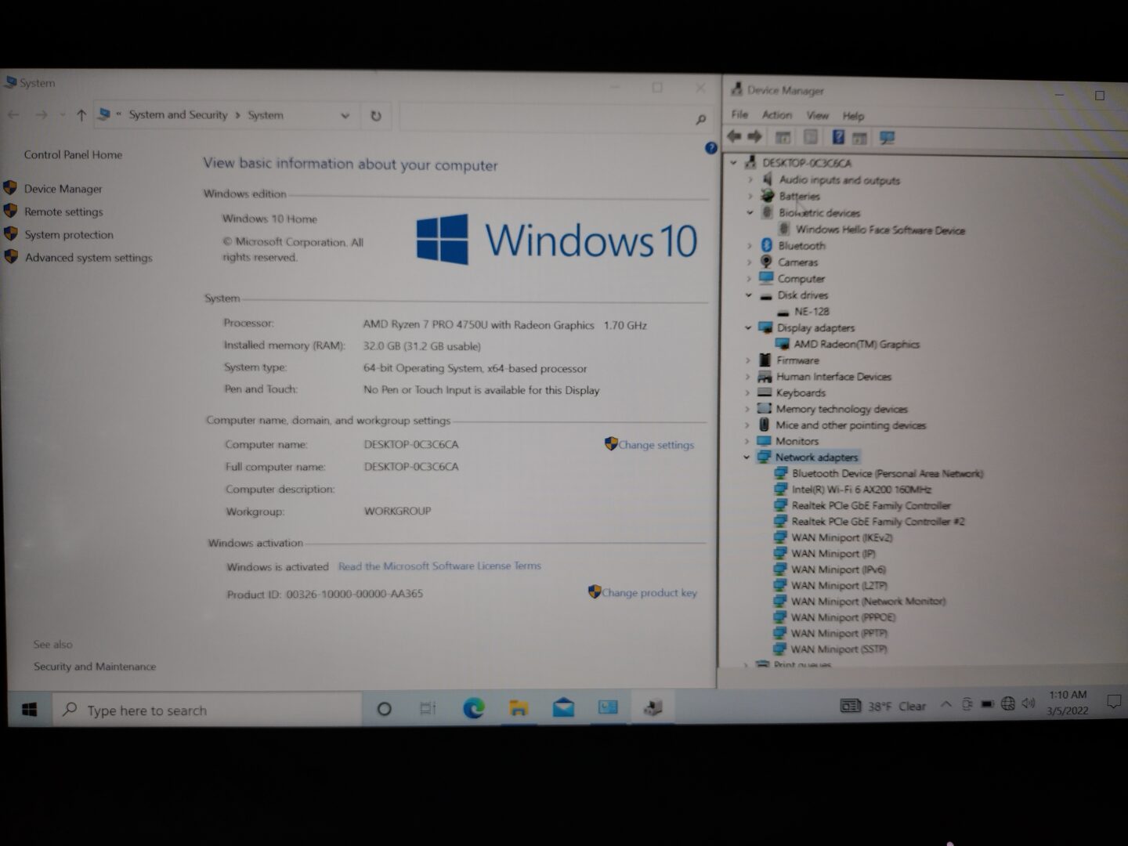1128x846 pixels.
Task: Collapse DESKTOP-0C3C6CA root node
Action: 734,163
